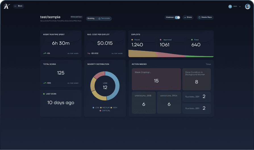This screenshot has width=254, height=150.
Task: Click the K logo in the header
Action: coord(7,6)
